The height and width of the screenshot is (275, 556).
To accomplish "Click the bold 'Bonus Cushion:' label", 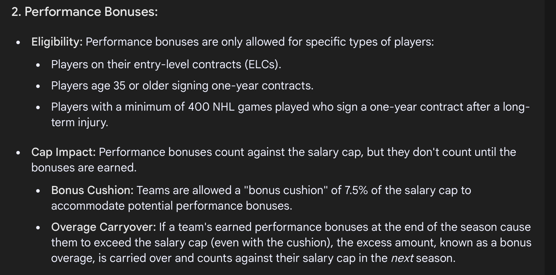I will pyautogui.click(x=92, y=190).
